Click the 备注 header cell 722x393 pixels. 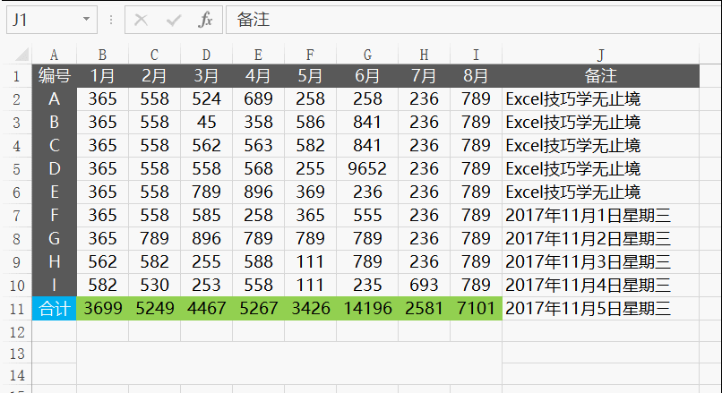tap(600, 76)
